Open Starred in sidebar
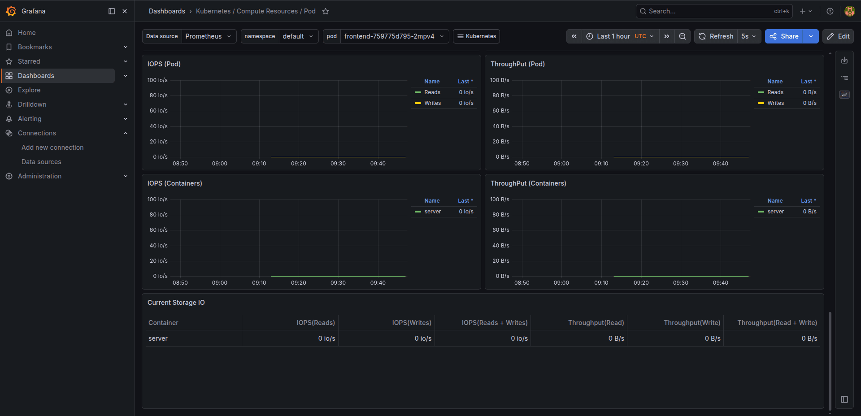Screen dimensions: 861x416 [x=29, y=61]
